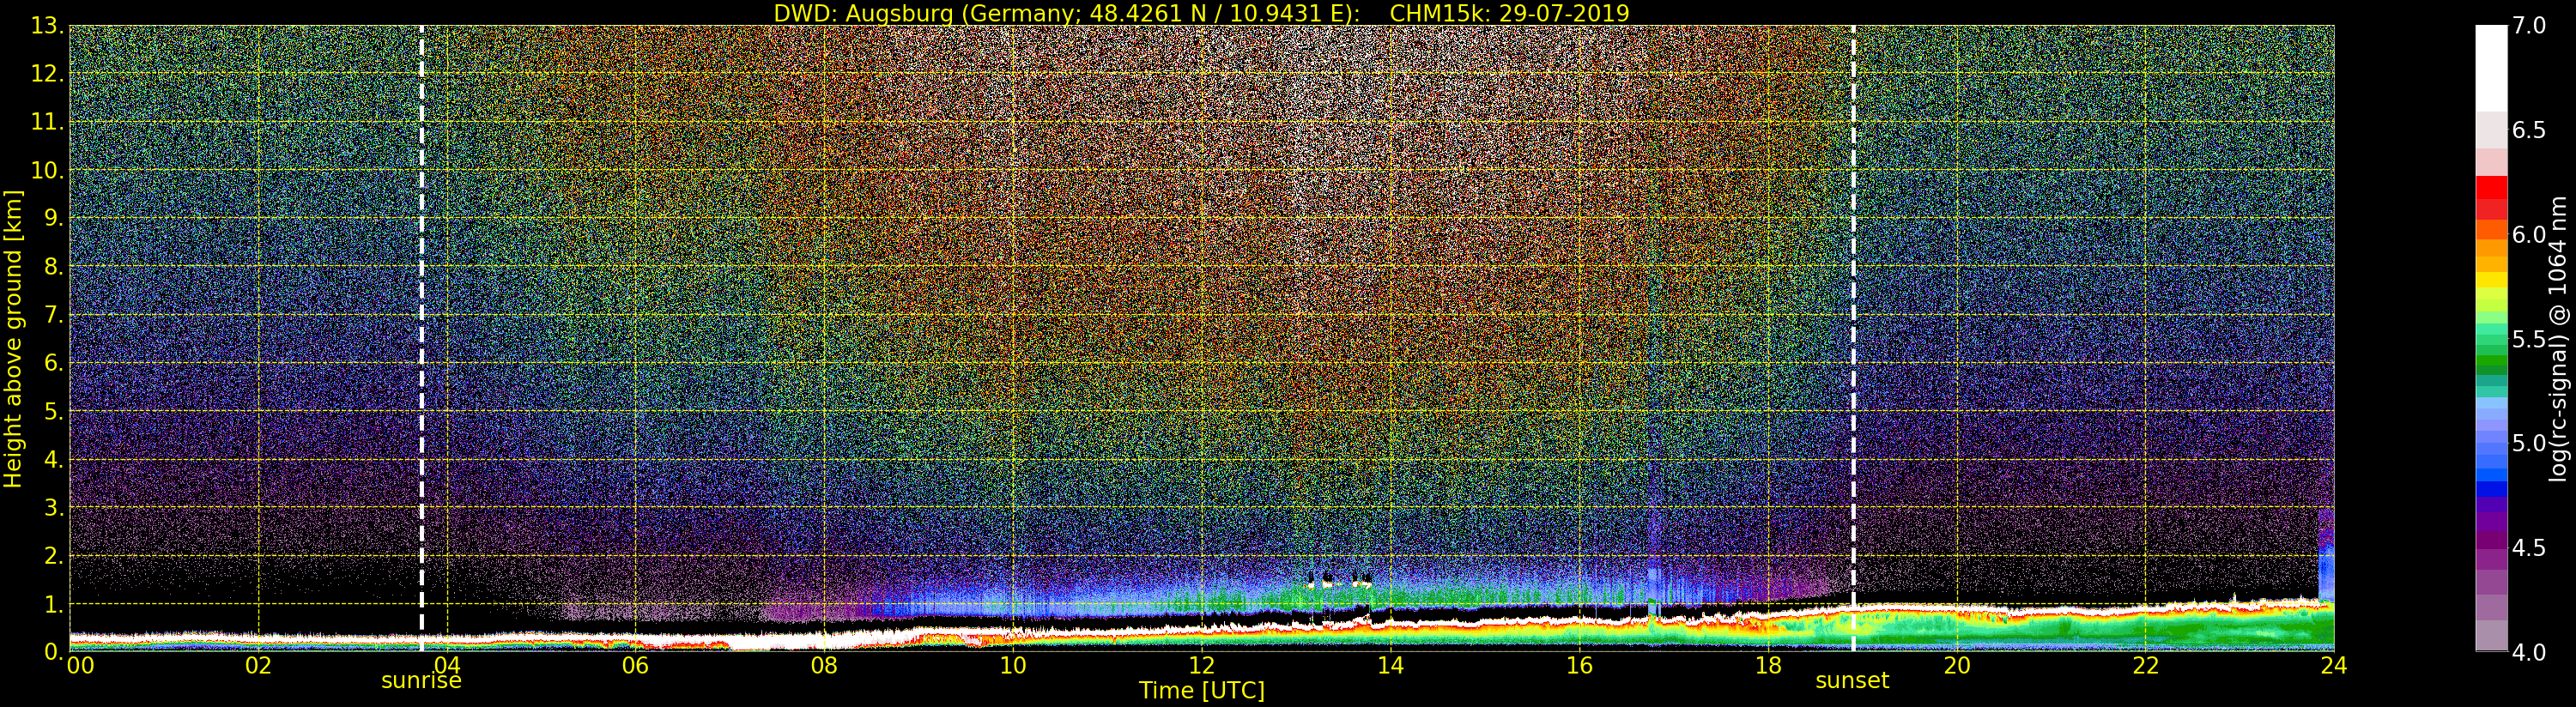
Task: Click height axis tick '11.'
Action: click(48, 122)
